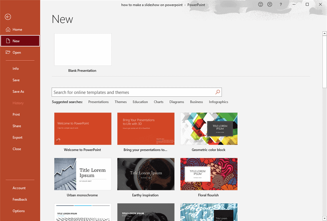The width and height of the screenshot is (327, 221).
Task: Open help question mark icon
Action: (x=281, y=4)
